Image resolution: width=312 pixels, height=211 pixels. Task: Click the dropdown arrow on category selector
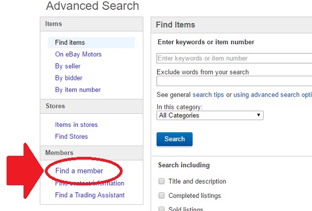258,115
